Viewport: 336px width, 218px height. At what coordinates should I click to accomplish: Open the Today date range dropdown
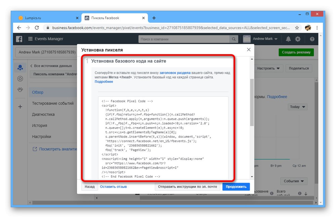[x=297, y=107]
